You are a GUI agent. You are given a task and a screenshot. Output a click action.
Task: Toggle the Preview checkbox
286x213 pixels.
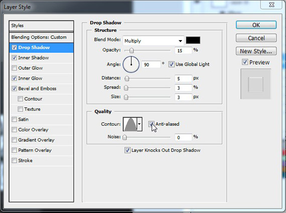(x=245, y=62)
